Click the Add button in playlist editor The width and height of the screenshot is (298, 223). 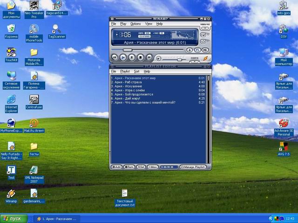coord(116,167)
